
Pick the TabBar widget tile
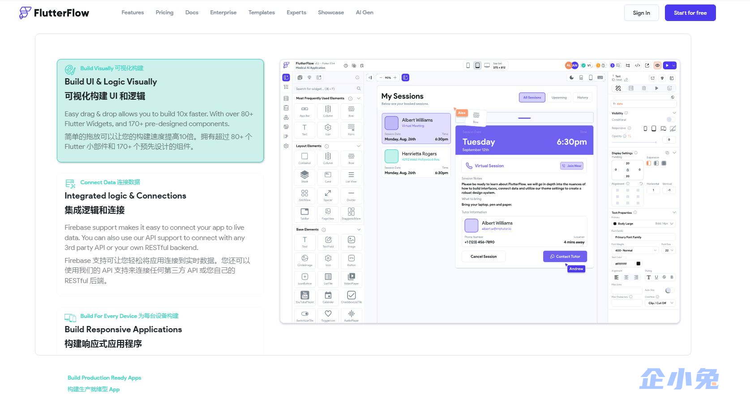coord(304,213)
